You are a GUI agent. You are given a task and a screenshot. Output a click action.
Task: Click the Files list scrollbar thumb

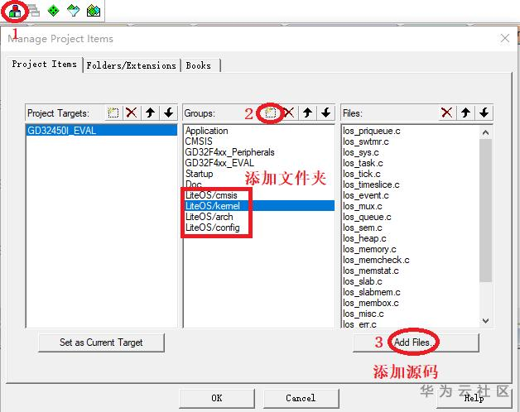tap(485, 210)
